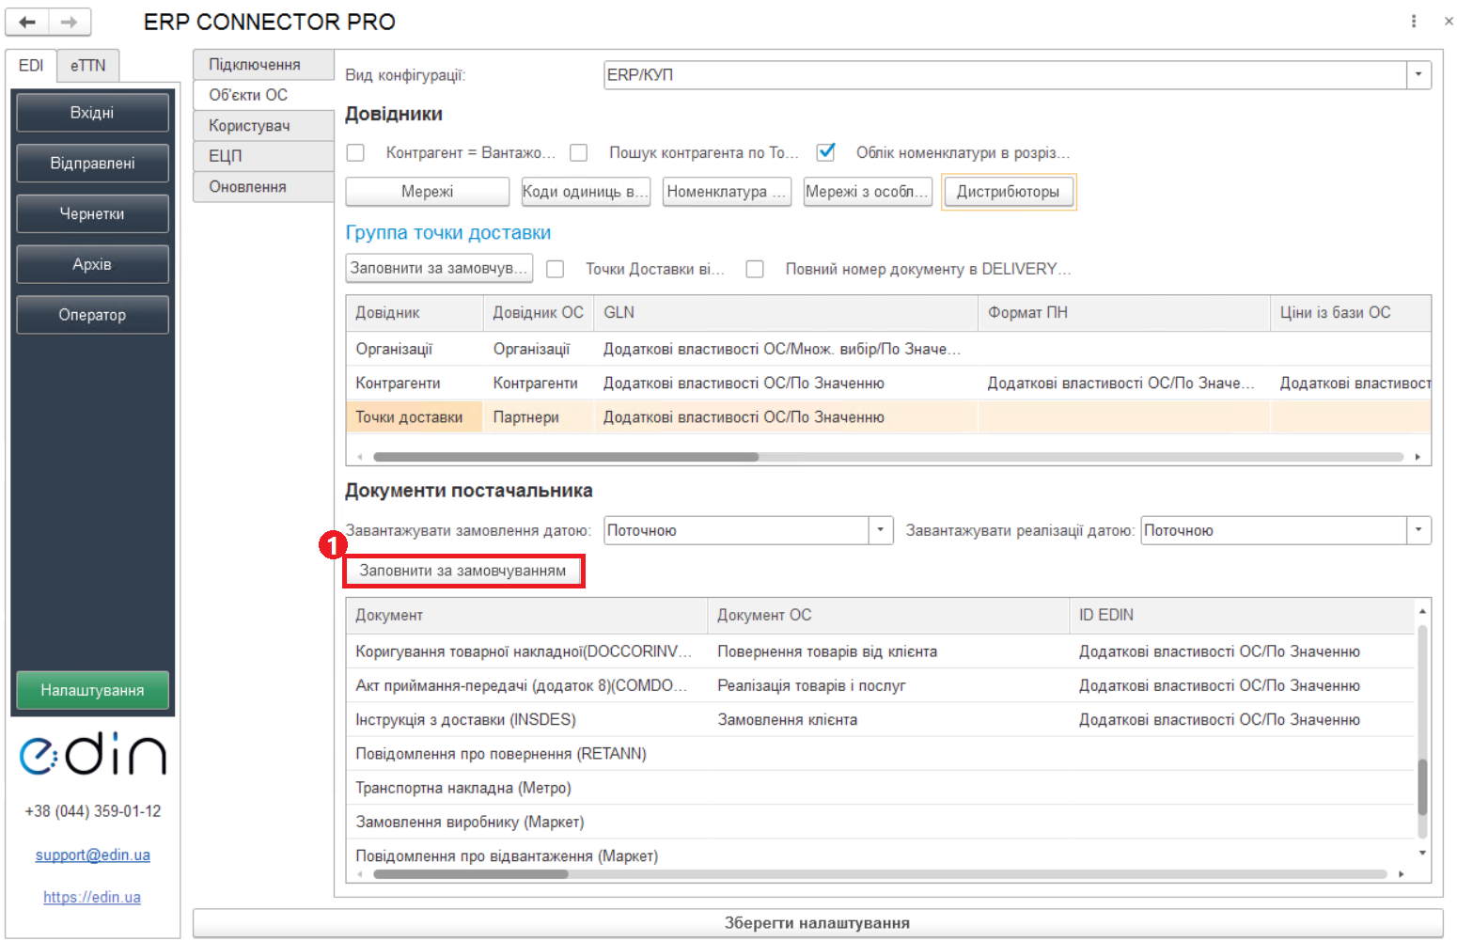The height and width of the screenshot is (941, 1457).
Task: Check Повний номер документу в DELIVERY
Action: click(x=755, y=269)
